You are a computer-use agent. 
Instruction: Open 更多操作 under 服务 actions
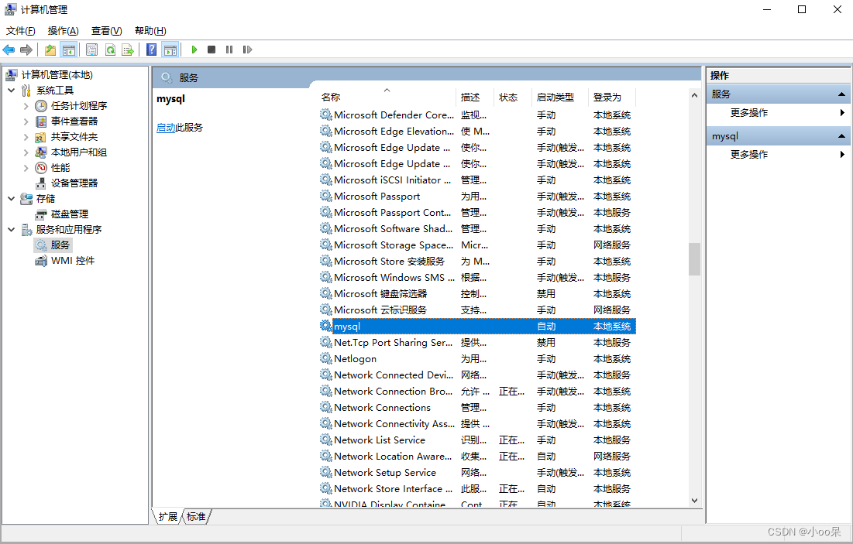pyautogui.click(x=749, y=112)
